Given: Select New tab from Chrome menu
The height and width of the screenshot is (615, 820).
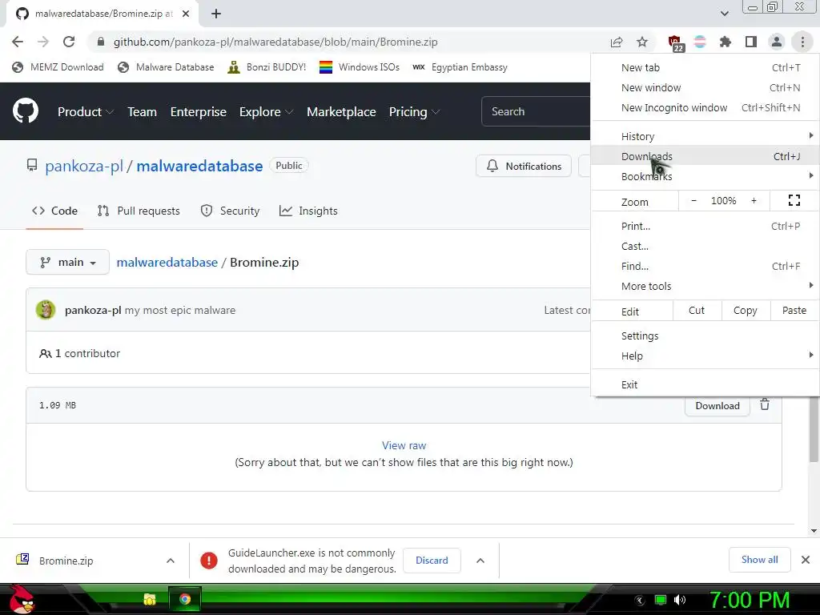Looking at the screenshot, I should 705,67.
